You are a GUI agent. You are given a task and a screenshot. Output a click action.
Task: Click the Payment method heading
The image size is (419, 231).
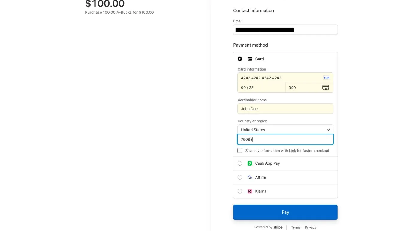[x=251, y=45]
